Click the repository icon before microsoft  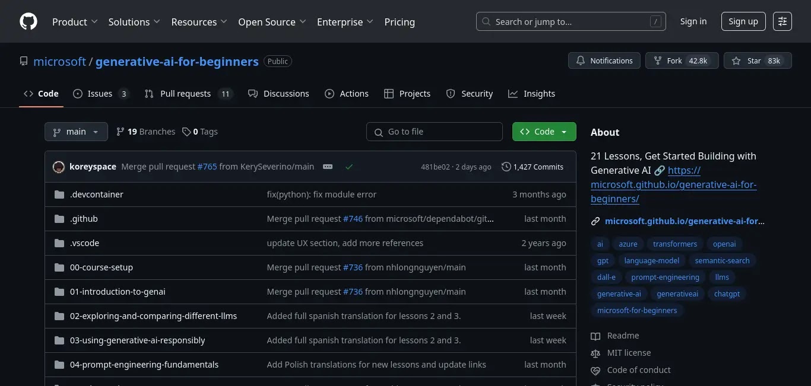click(24, 61)
